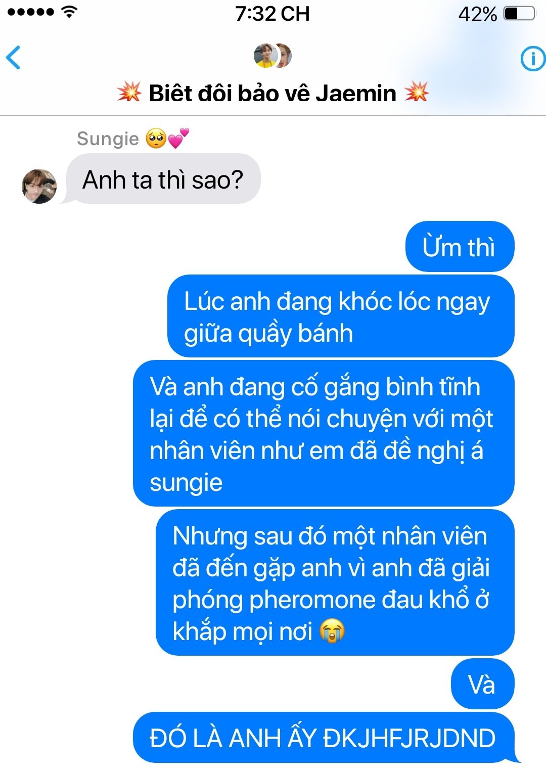Tap the 'Ừm thì' message bubble
The width and height of the screenshot is (546, 773).
click(460, 247)
